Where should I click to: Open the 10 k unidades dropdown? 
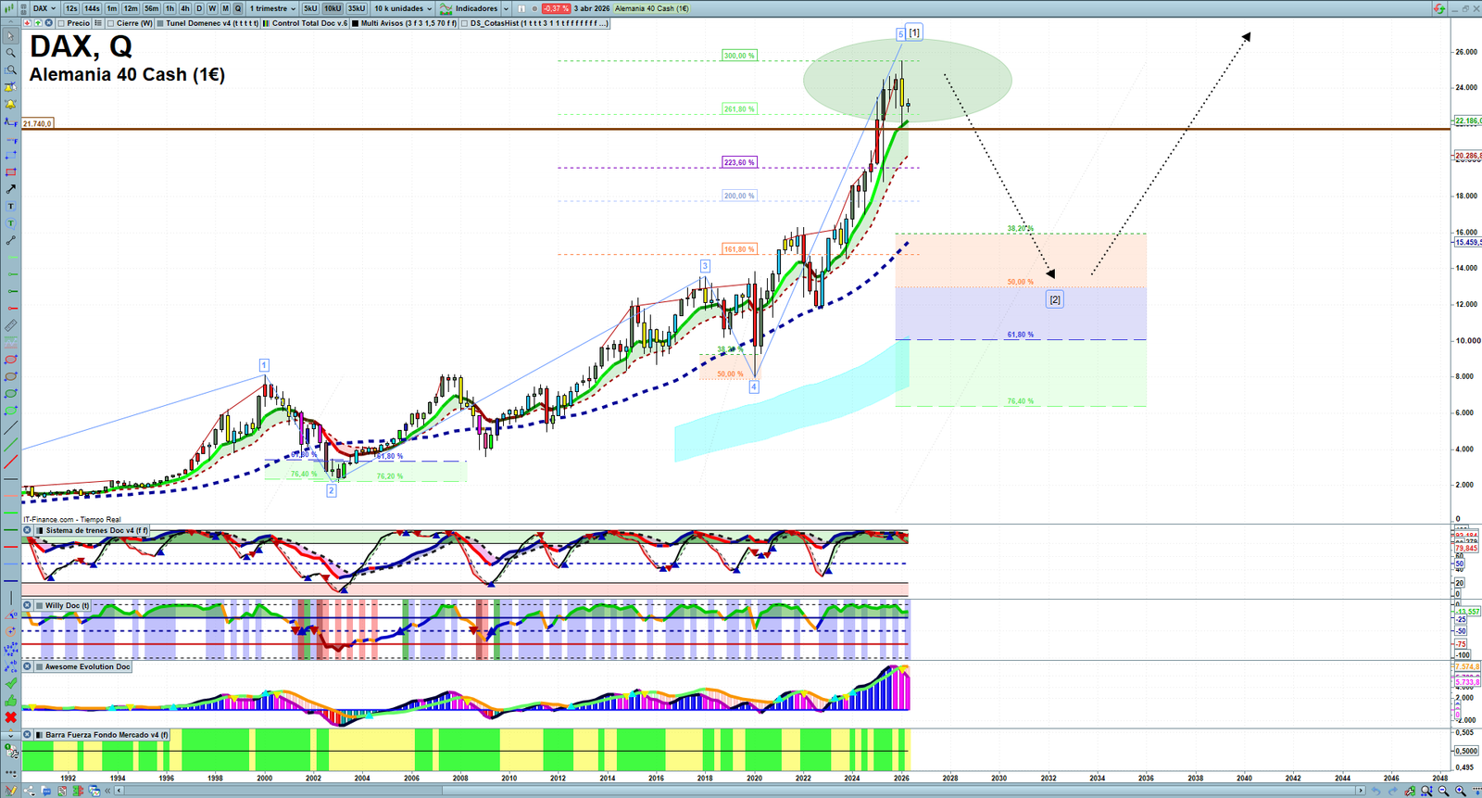[403, 8]
